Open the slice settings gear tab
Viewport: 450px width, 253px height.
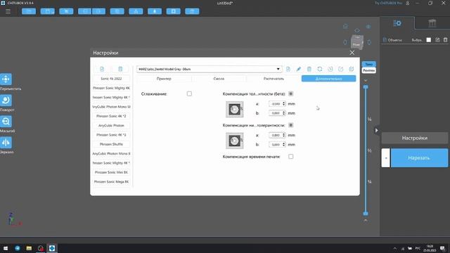pos(397,23)
